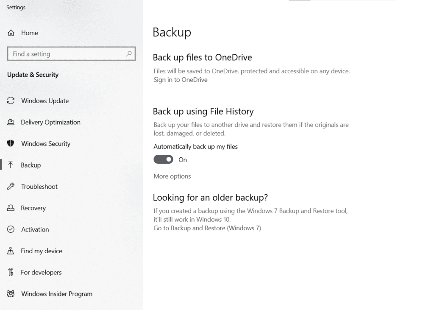Select the Windows Update icon

pyautogui.click(x=12, y=101)
